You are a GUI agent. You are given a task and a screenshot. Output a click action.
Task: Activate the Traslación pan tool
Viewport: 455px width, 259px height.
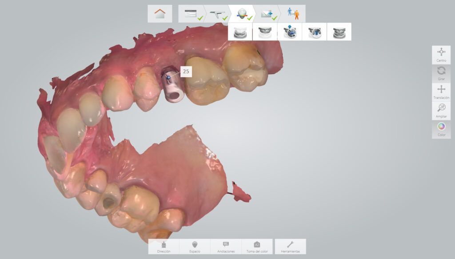[441, 92]
